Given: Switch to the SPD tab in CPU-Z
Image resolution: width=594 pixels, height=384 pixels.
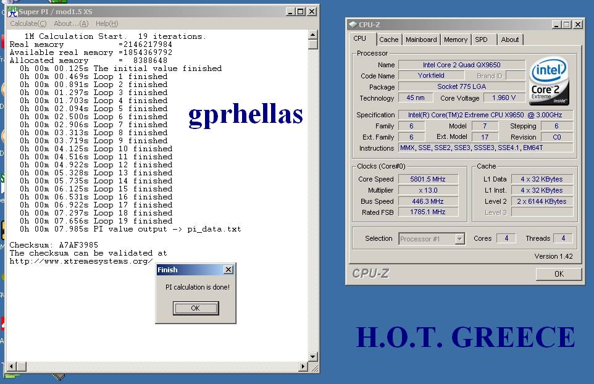Looking at the screenshot, I should point(483,40).
